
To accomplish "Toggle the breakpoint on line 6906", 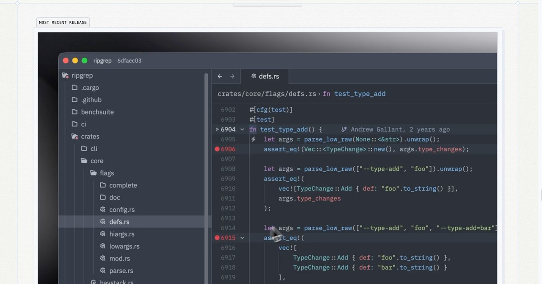I will [217, 149].
